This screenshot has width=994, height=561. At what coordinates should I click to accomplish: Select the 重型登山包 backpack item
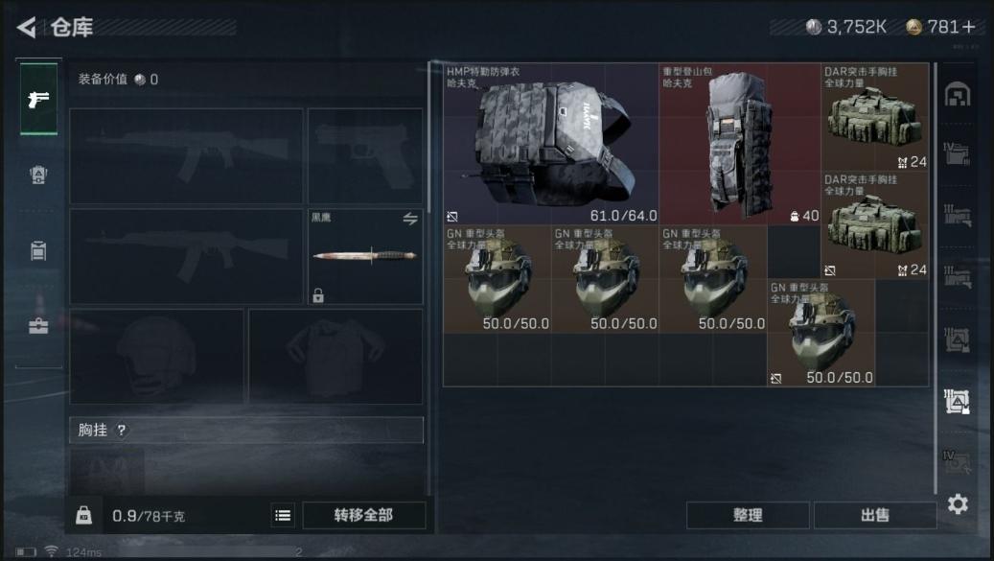point(740,144)
